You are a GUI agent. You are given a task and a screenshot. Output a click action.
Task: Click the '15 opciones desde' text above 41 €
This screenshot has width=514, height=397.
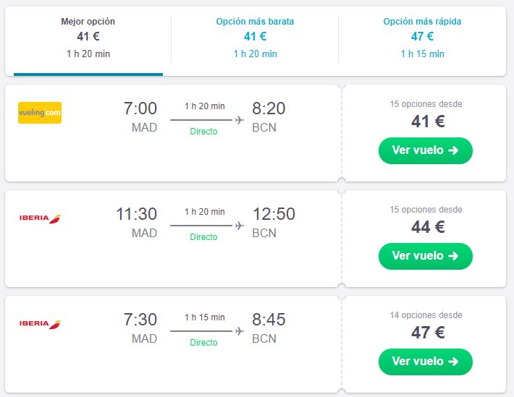pyautogui.click(x=426, y=104)
